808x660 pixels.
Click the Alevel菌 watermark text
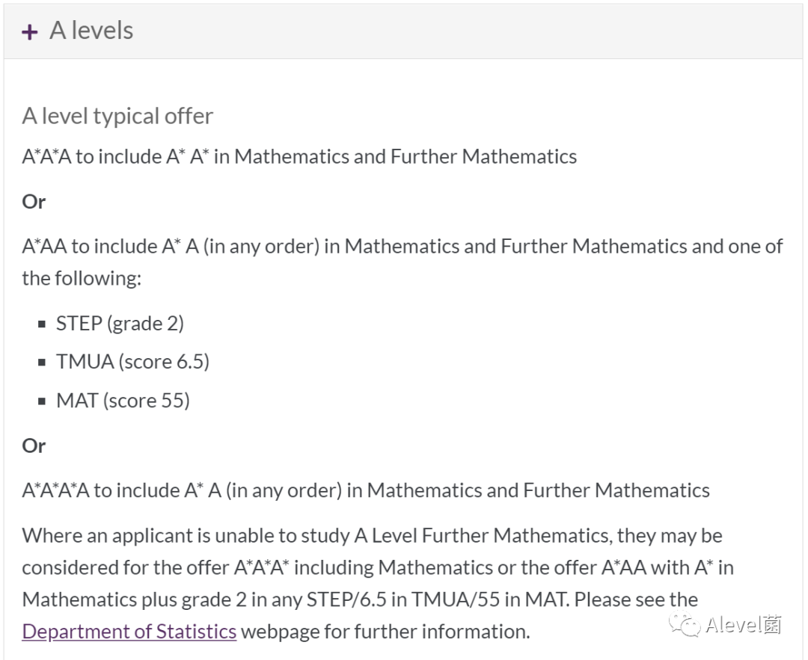[x=743, y=625]
